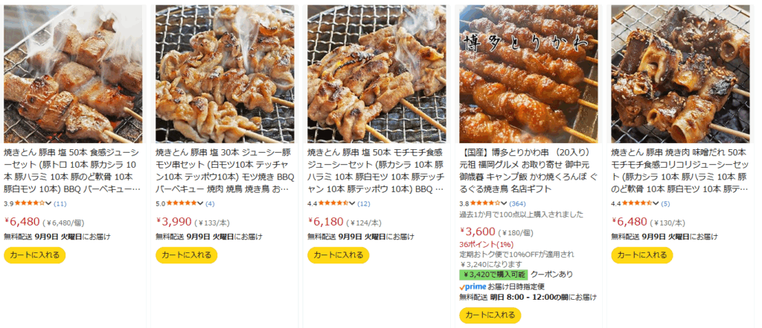Open the (11) reviews count link
The image size is (762, 328).
click(x=60, y=203)
